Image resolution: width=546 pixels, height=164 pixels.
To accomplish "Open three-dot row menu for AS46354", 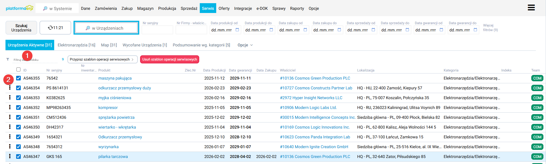I will coord(10,88).
